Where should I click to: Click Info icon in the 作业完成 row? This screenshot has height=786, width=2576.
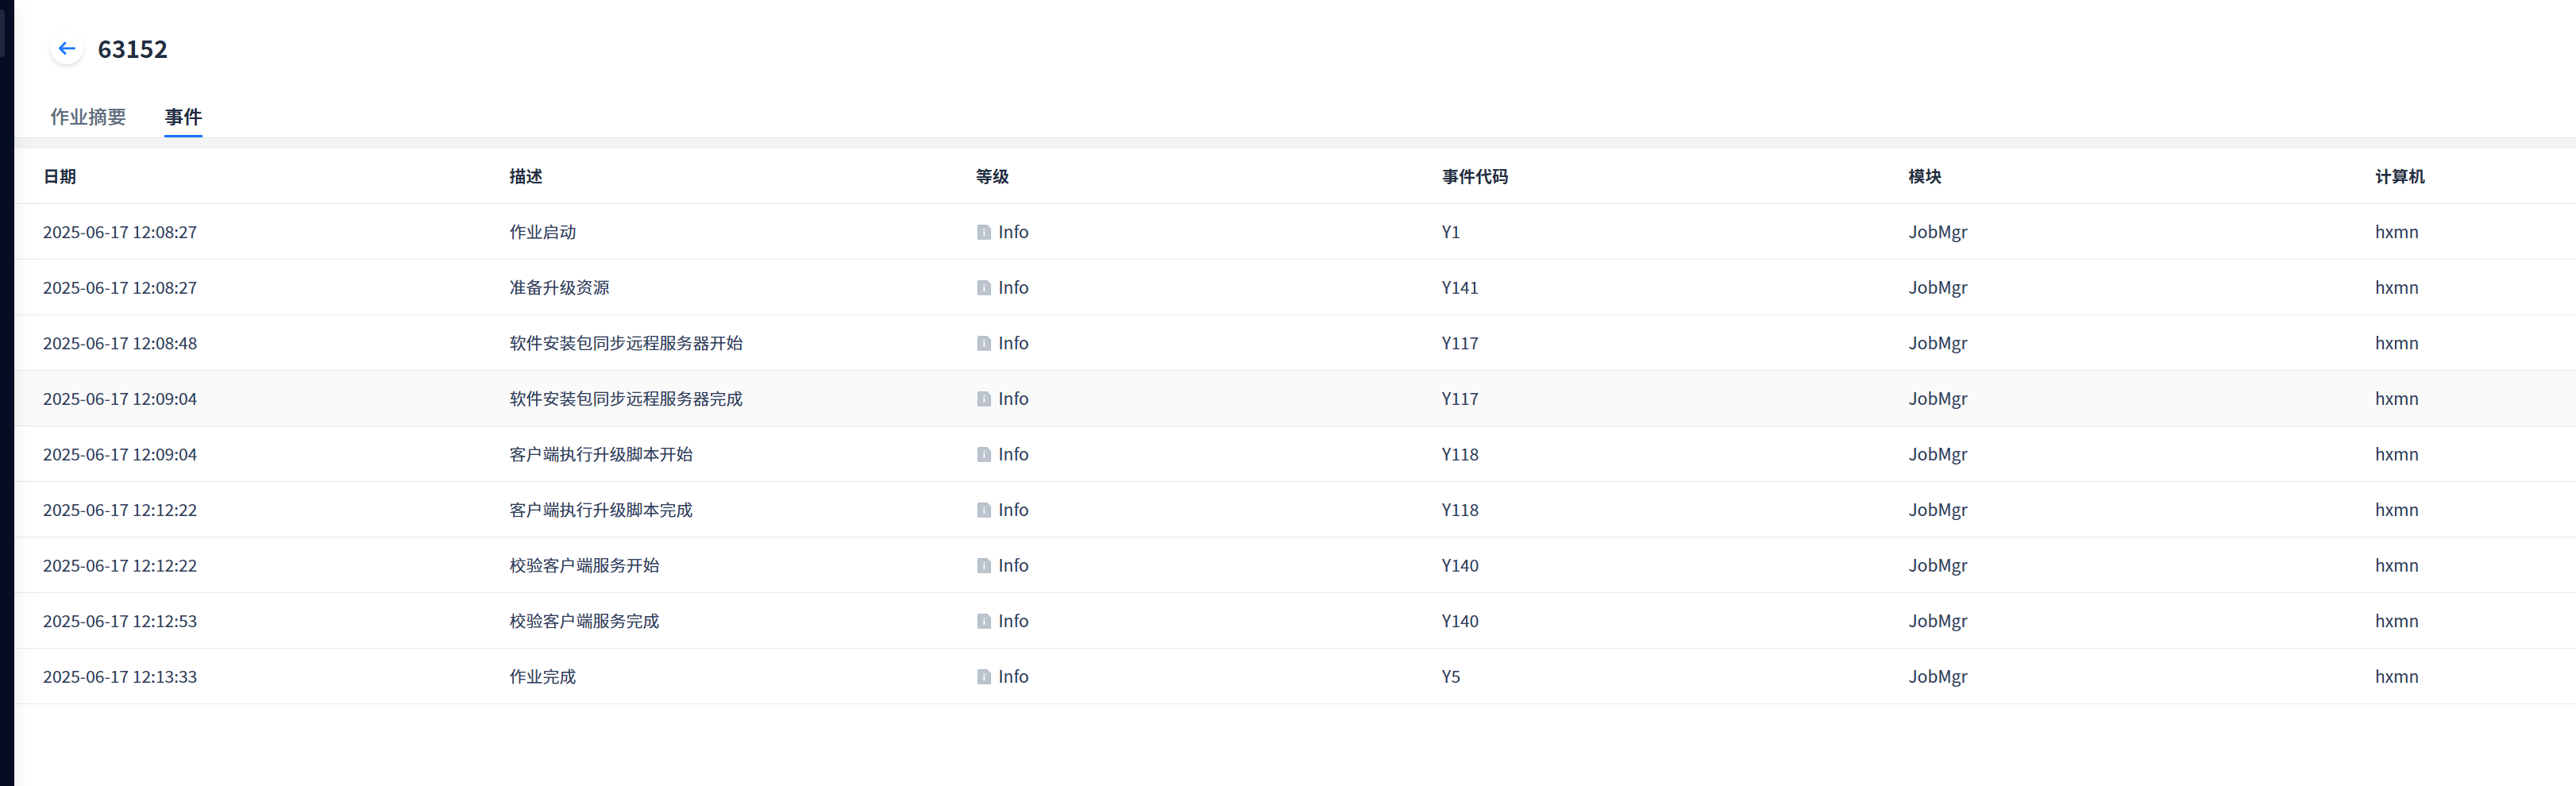[x=984, y=677]
